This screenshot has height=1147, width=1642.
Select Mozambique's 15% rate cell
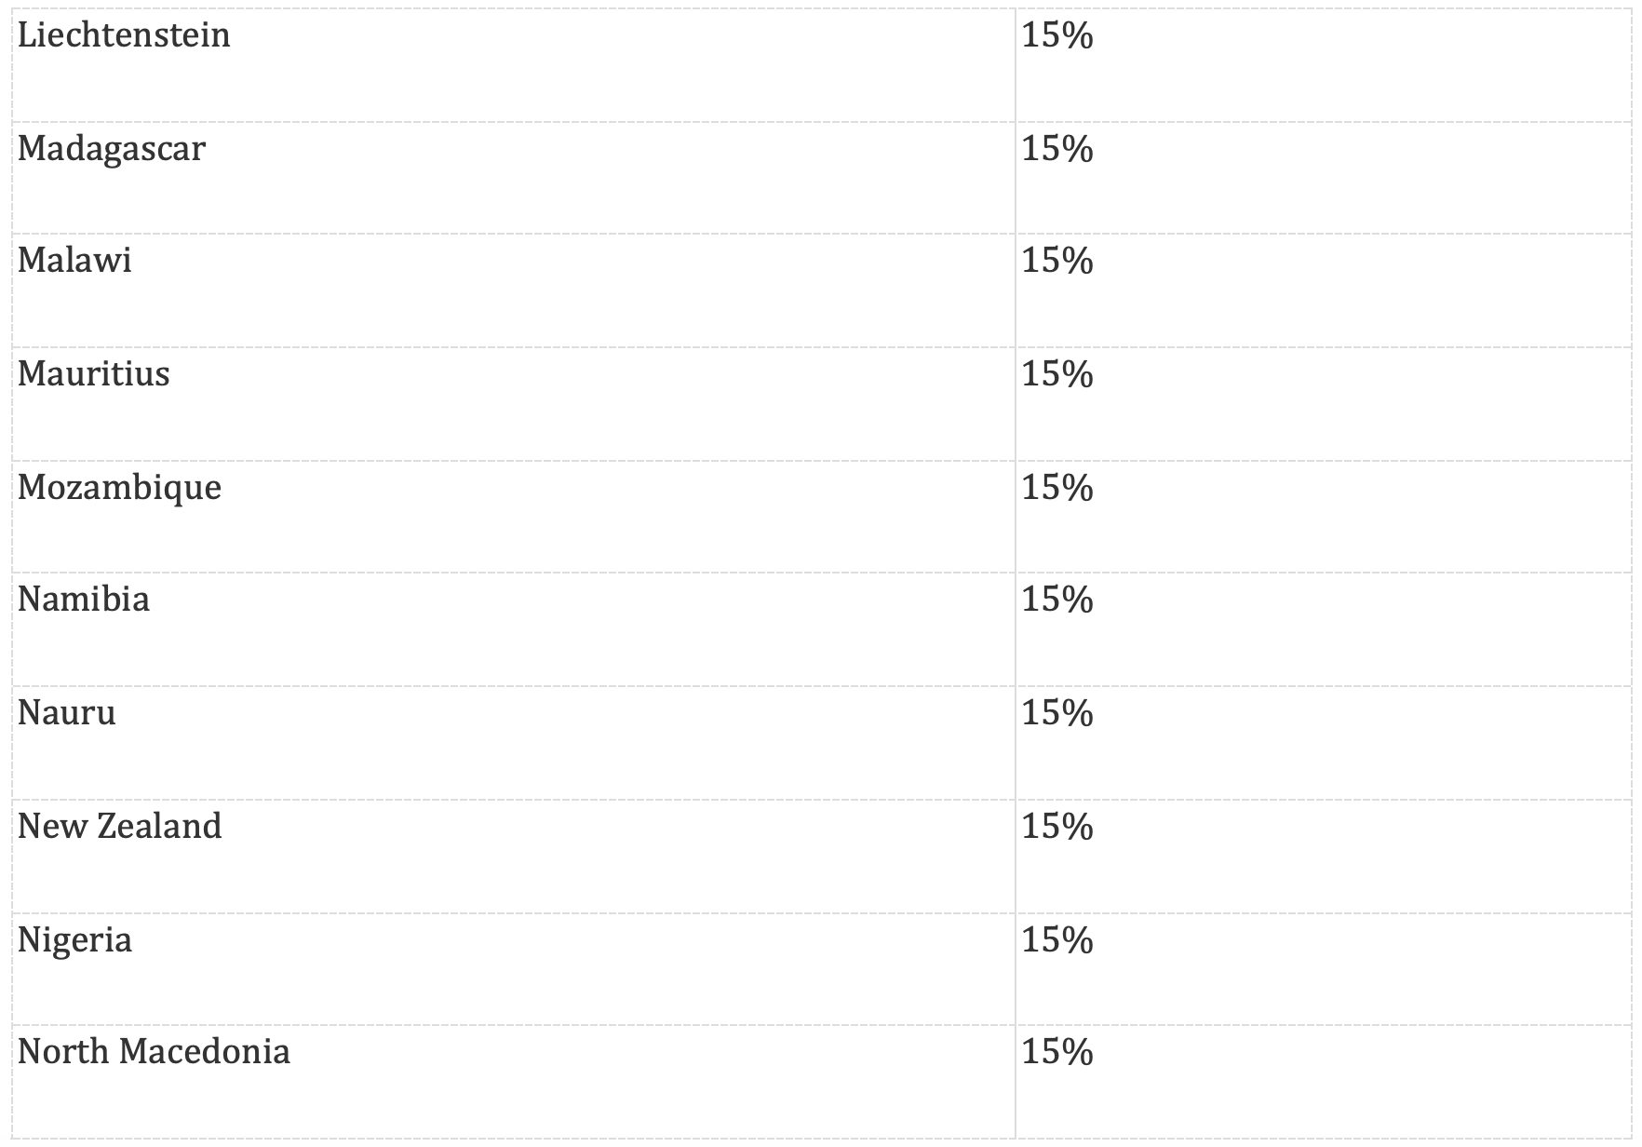click(x=1057, y=487)
